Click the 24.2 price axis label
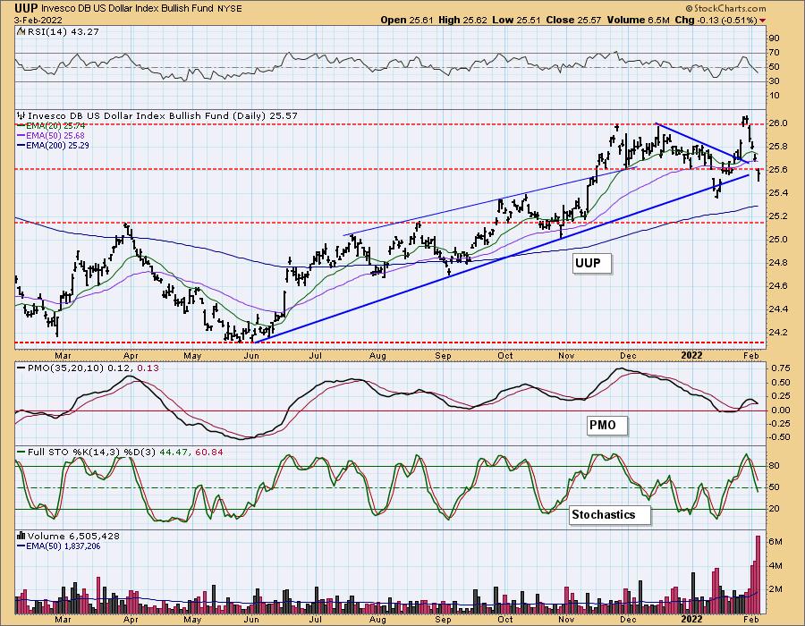The width and height of the screenshot is (805, 626). pyautogui.click(x=778, y=332)
